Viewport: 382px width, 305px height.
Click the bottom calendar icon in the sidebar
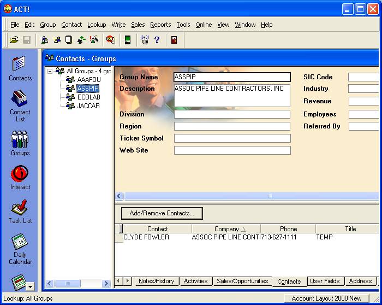(x=19, y=282)
